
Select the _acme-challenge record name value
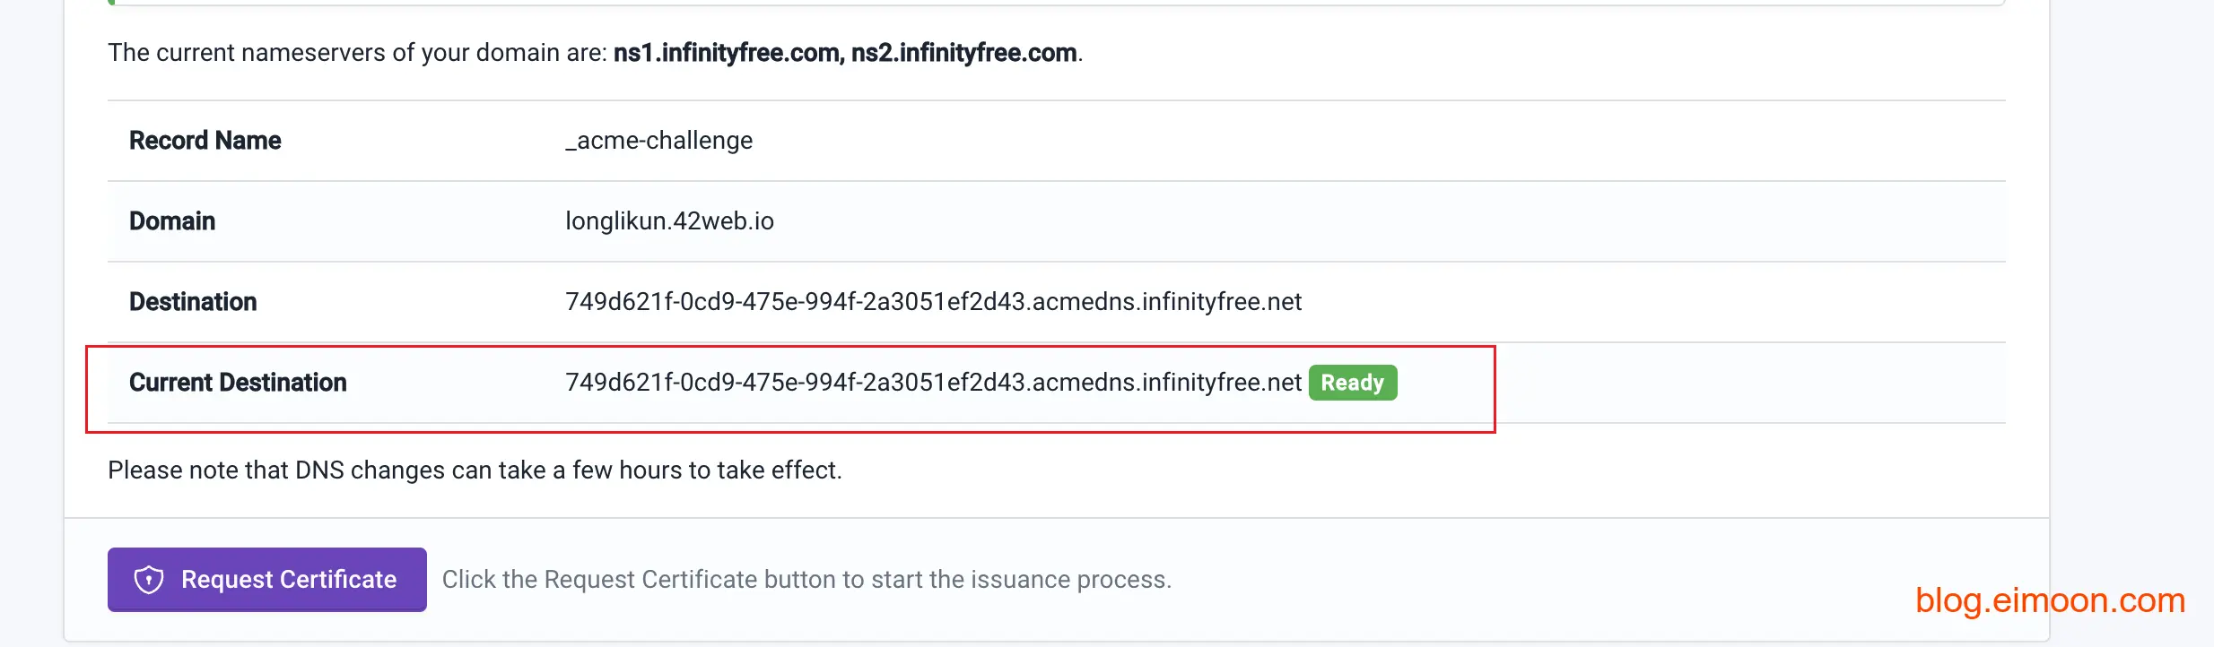coord(658,141)
